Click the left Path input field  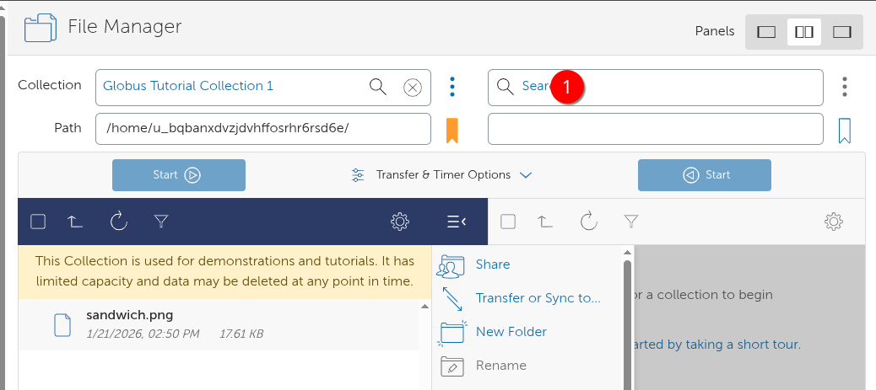pos(262,129)
